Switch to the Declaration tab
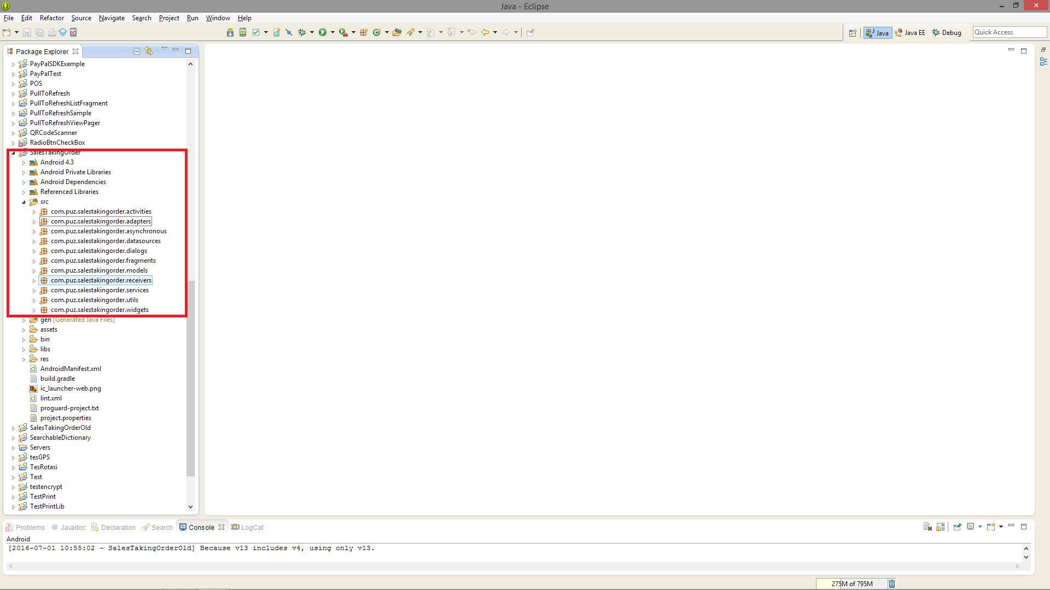 113,528
